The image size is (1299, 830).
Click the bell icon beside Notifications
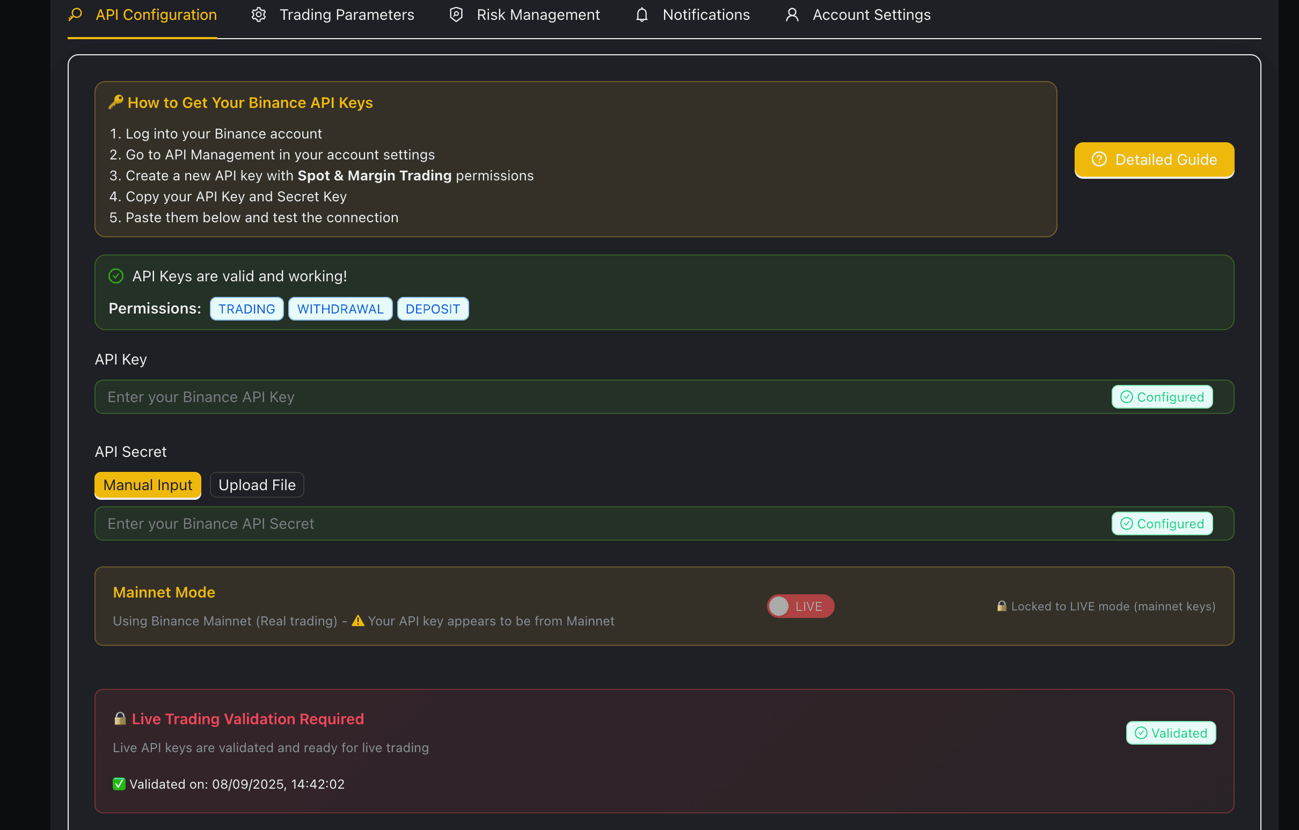[x=642, y=14]
